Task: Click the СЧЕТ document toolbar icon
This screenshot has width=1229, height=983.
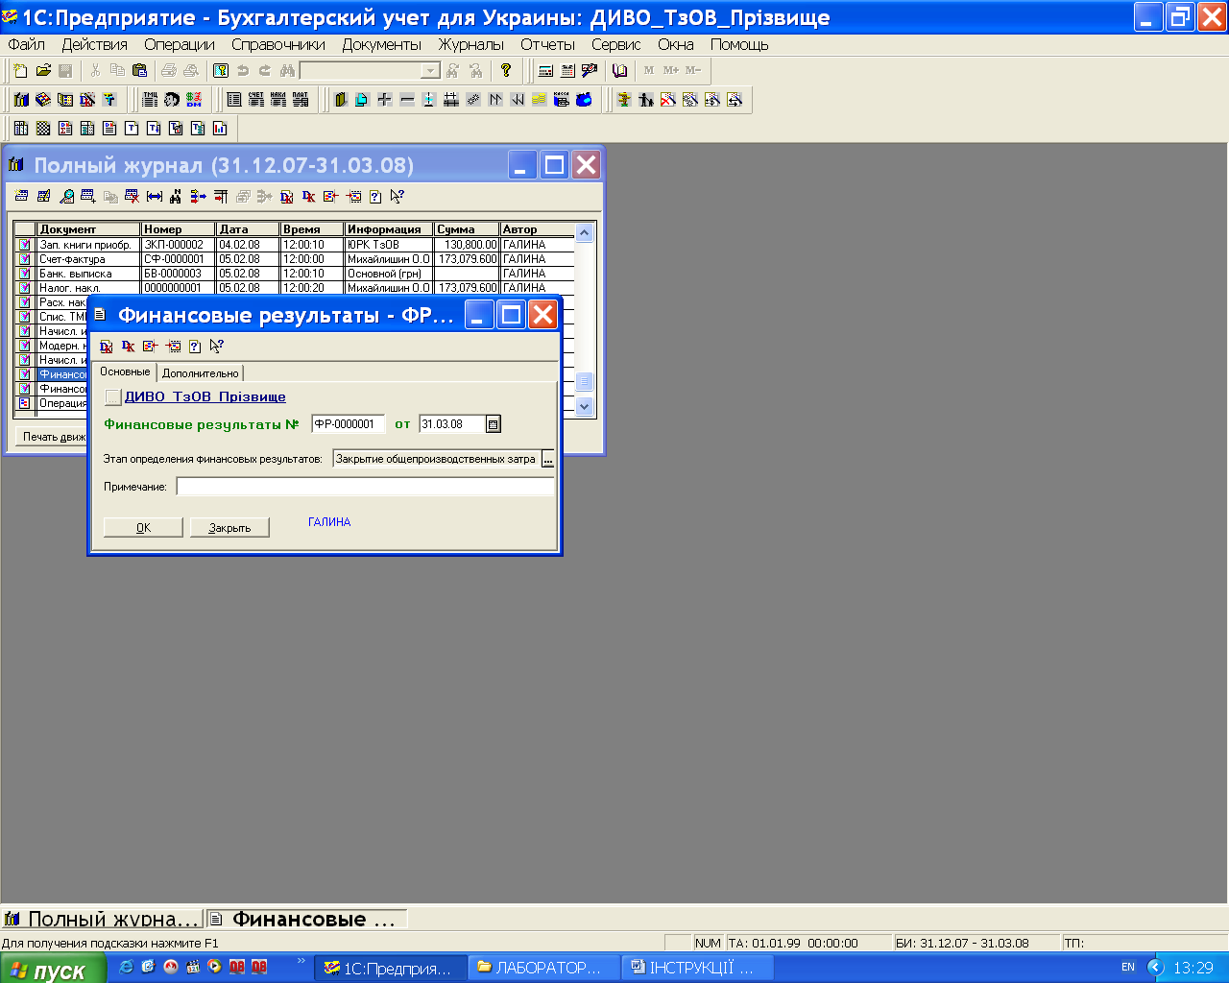Action: pyautogui.click(x=256, y=99)
